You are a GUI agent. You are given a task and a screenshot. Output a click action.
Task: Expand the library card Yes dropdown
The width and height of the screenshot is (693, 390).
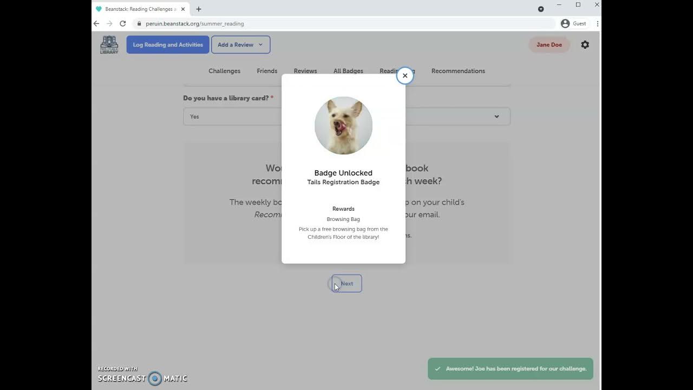pyautogui.click(x=346, y=116)
